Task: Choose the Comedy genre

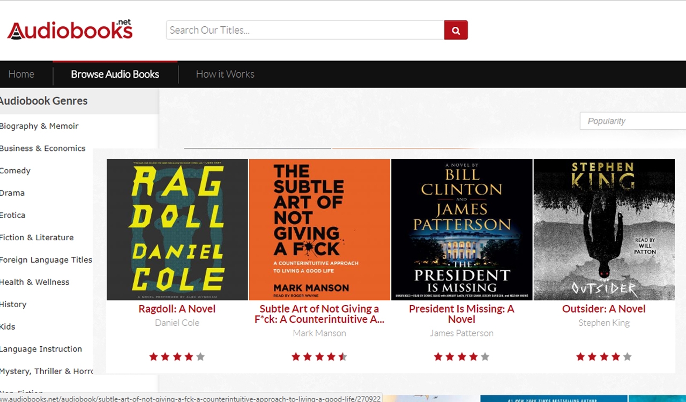Action: click(x=15, y=170)
